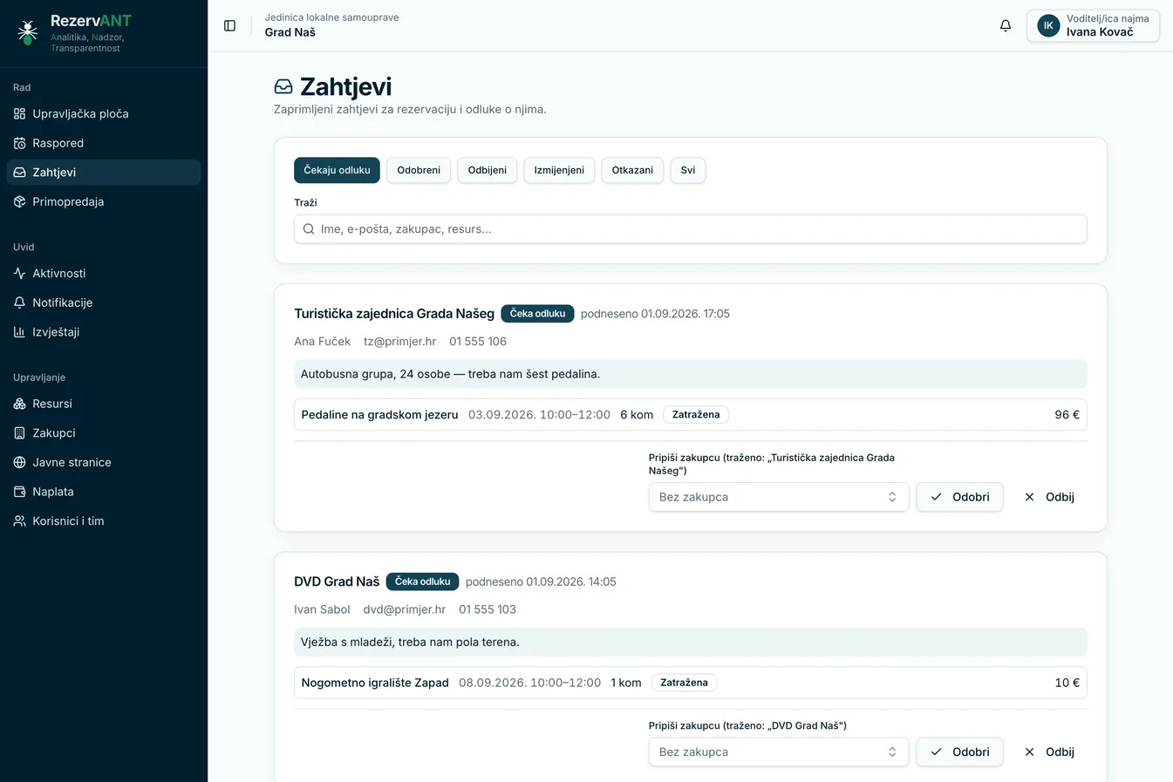
Task: Open the notifications bell in header
Action: (x=1006, y=25)
